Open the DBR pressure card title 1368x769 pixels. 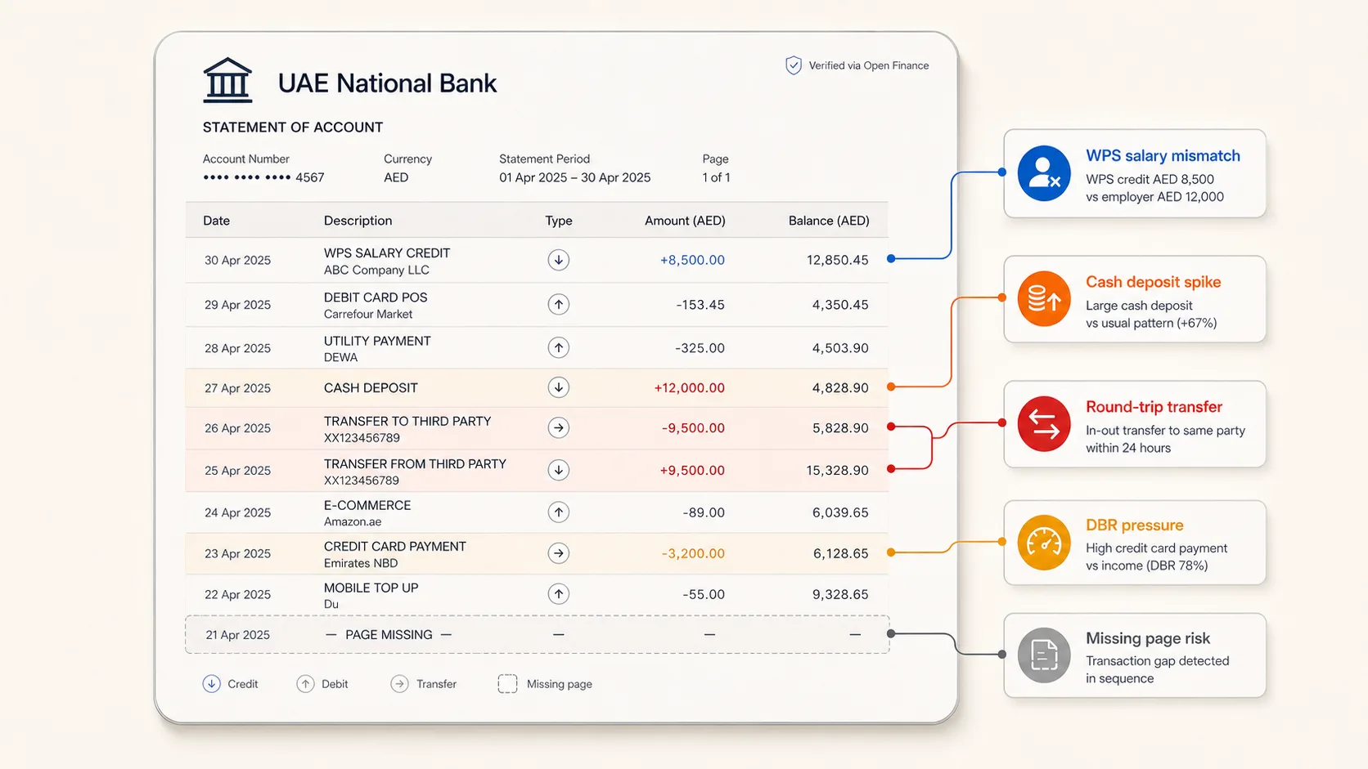tap(1134, 525)
